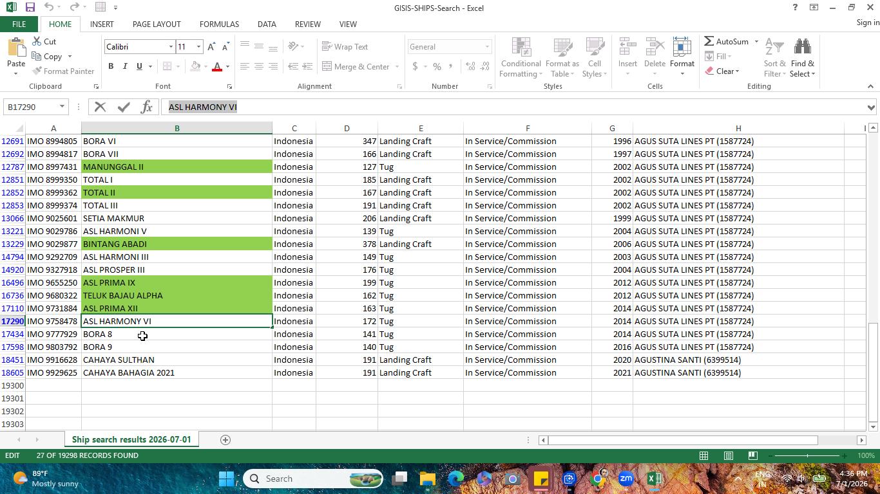Add a new sheet with the plus icon
The width and height of the screenshot is (880, 494).
(225, 440)
